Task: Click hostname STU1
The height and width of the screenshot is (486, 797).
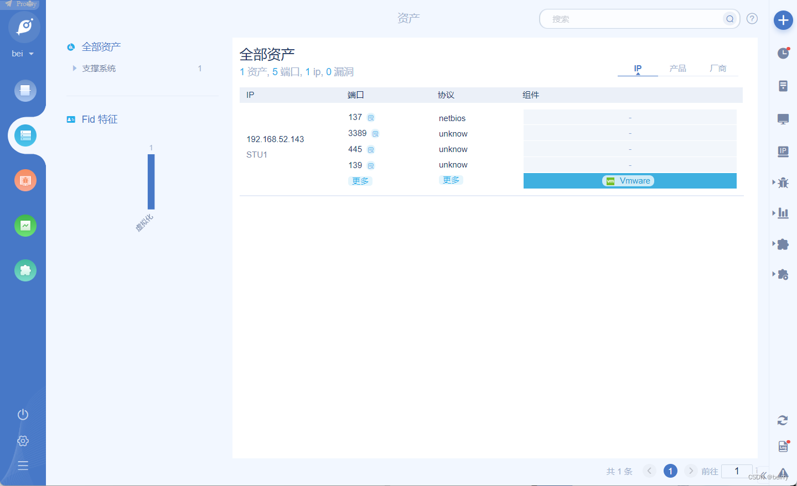Action: (257, 155)
